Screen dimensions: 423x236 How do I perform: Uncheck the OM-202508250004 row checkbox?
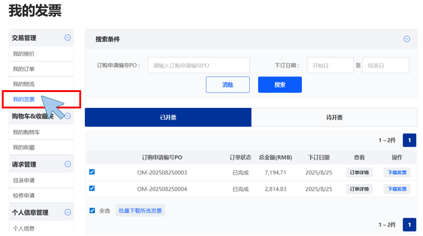pyautogui.click(x=92, y=188)
